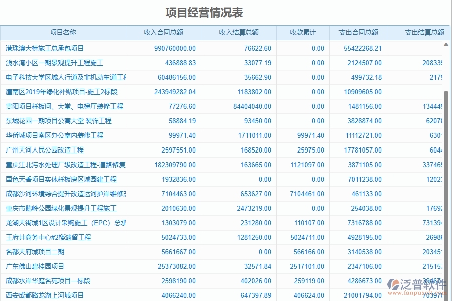Click the scrollbar up arrow icon
Screen dimensions: 452x301
445,44
